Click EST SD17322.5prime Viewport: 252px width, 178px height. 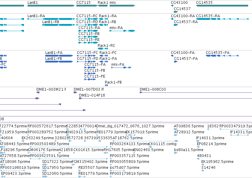45,165
